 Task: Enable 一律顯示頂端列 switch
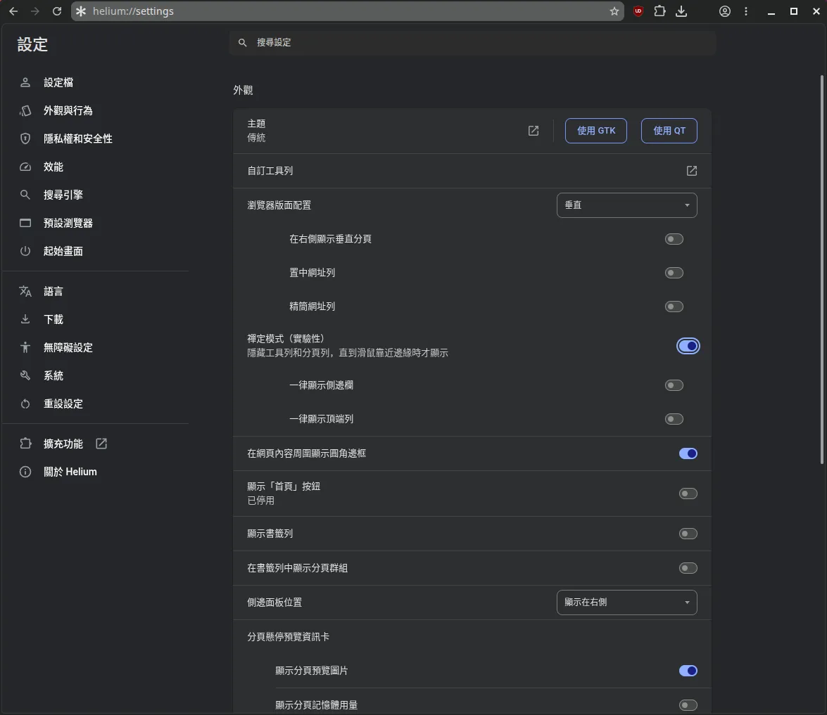[x=674, y=419]
